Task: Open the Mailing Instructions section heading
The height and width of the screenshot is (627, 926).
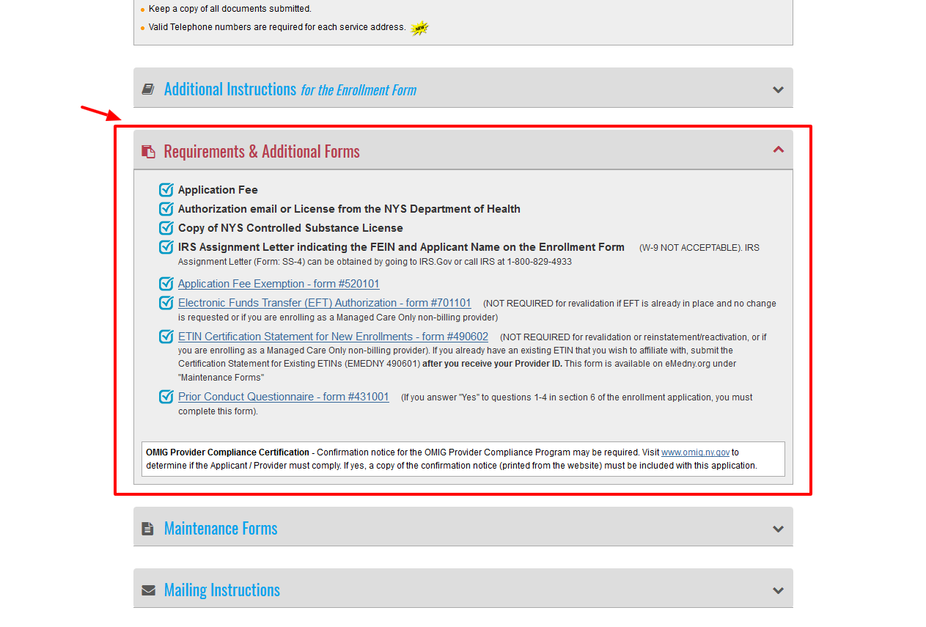Action: click(x=221, y=590)
